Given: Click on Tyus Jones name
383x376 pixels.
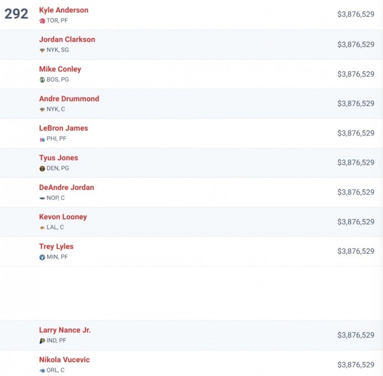Looking at the screenshot, I should (59, 158).
